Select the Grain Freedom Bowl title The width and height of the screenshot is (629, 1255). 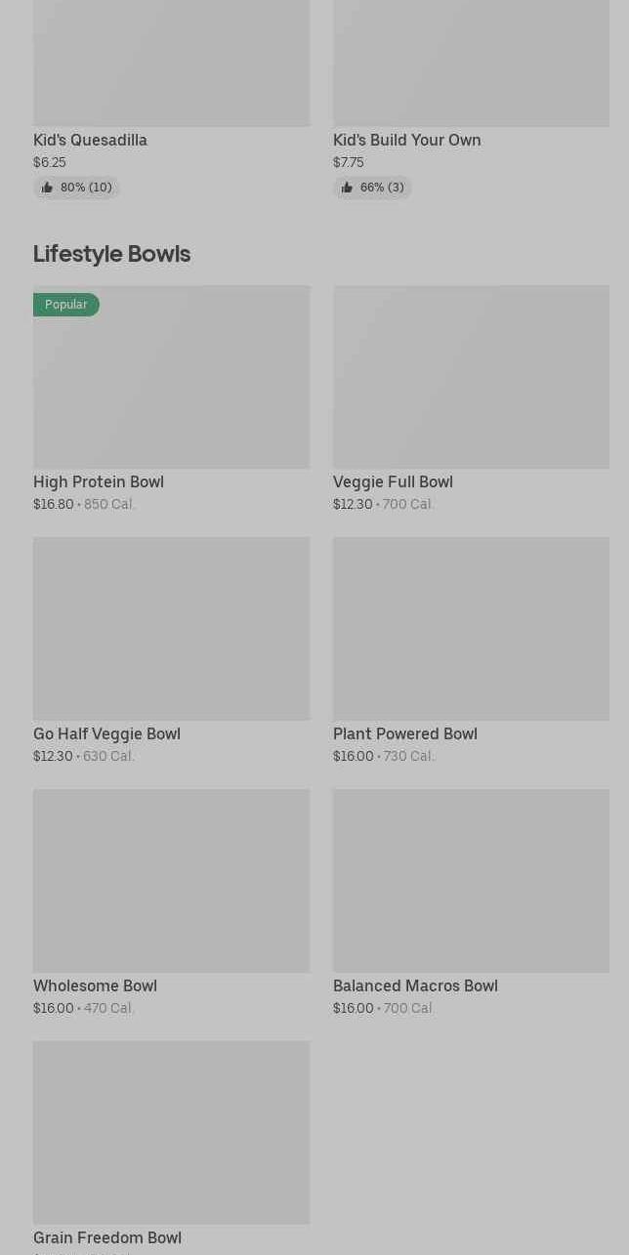[107, 1237]
